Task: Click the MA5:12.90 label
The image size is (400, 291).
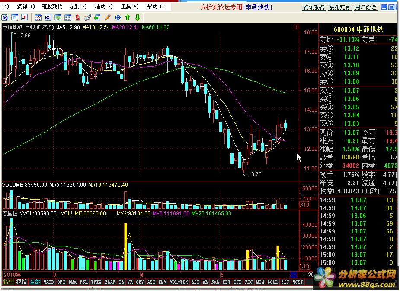Action: coord(68,27)
